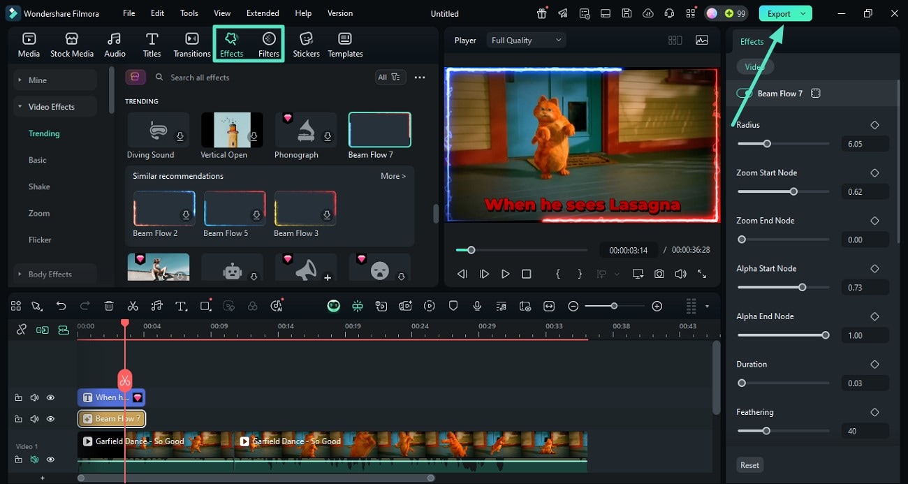
Task: Take a snapshot of the preview
Action: (x=659, y=274)
